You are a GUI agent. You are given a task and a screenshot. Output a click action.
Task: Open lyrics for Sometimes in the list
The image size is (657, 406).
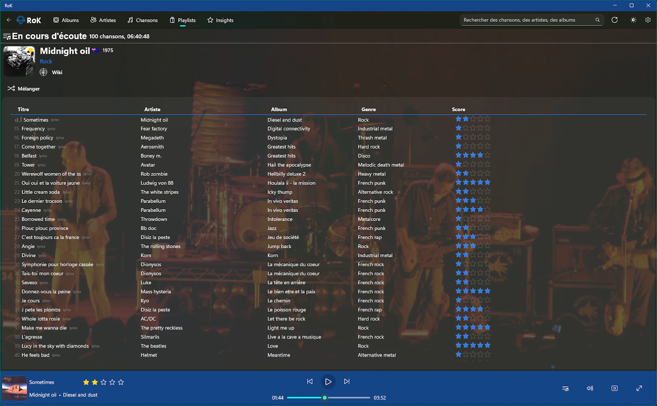click(55, 120)
